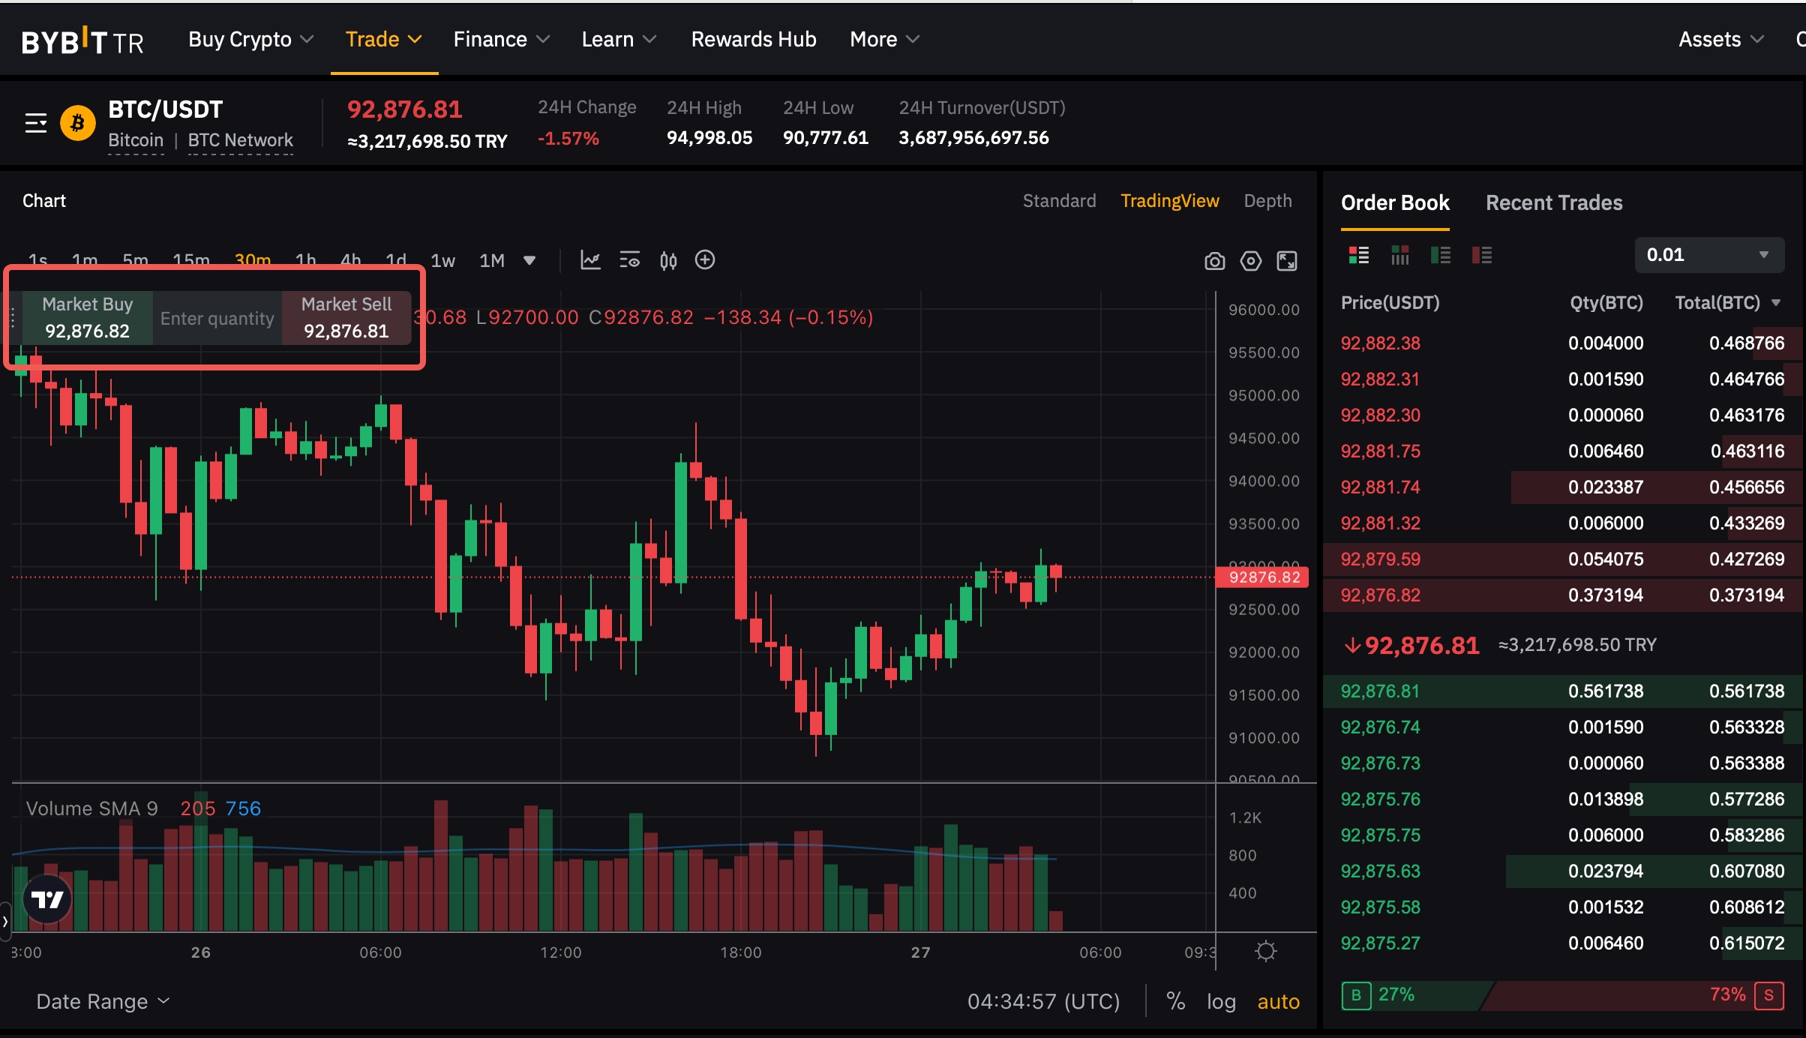Click the candlestick chart type icon
Screen dimensions: 1806x1038
[x=667, y=260]
